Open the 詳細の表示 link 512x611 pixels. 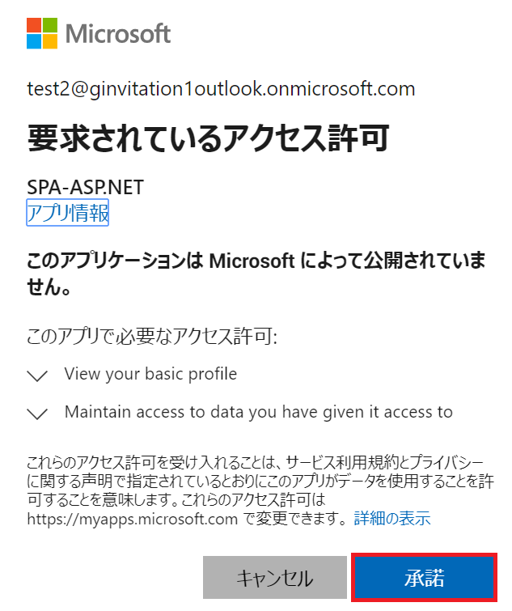(392, 518)
